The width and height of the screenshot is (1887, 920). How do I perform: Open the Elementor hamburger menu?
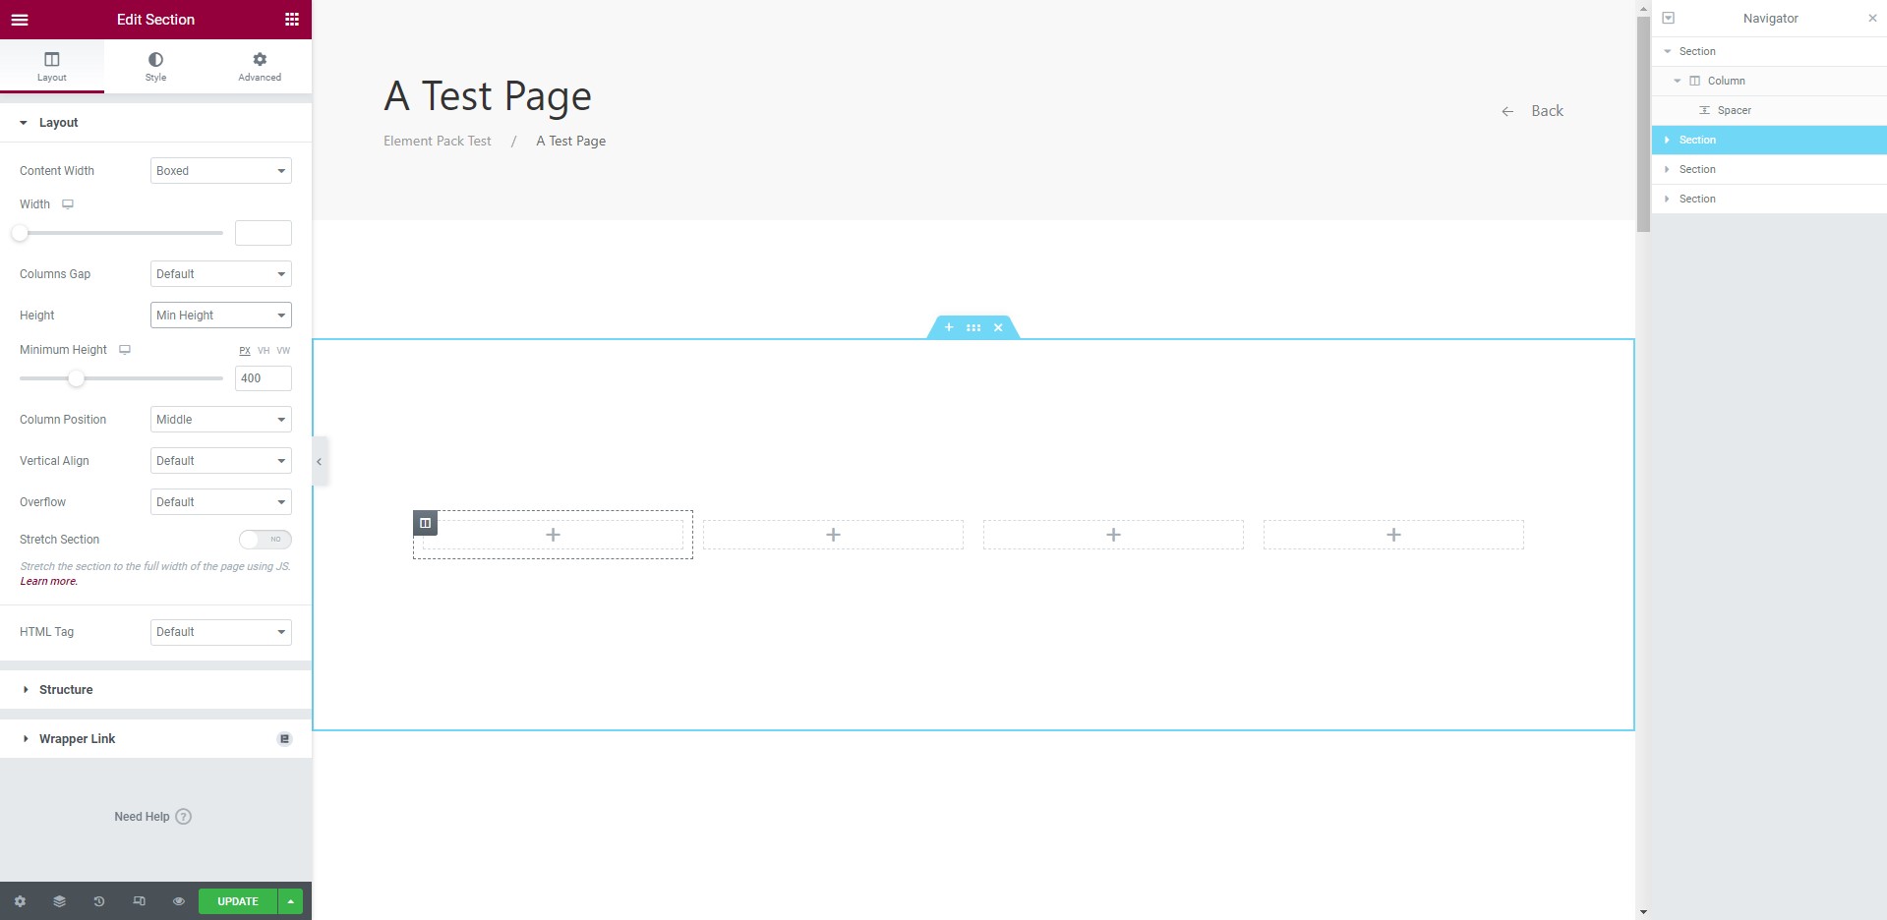click(x=19, y=20)
